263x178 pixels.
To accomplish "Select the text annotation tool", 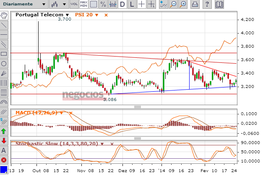I will [4, 150].
